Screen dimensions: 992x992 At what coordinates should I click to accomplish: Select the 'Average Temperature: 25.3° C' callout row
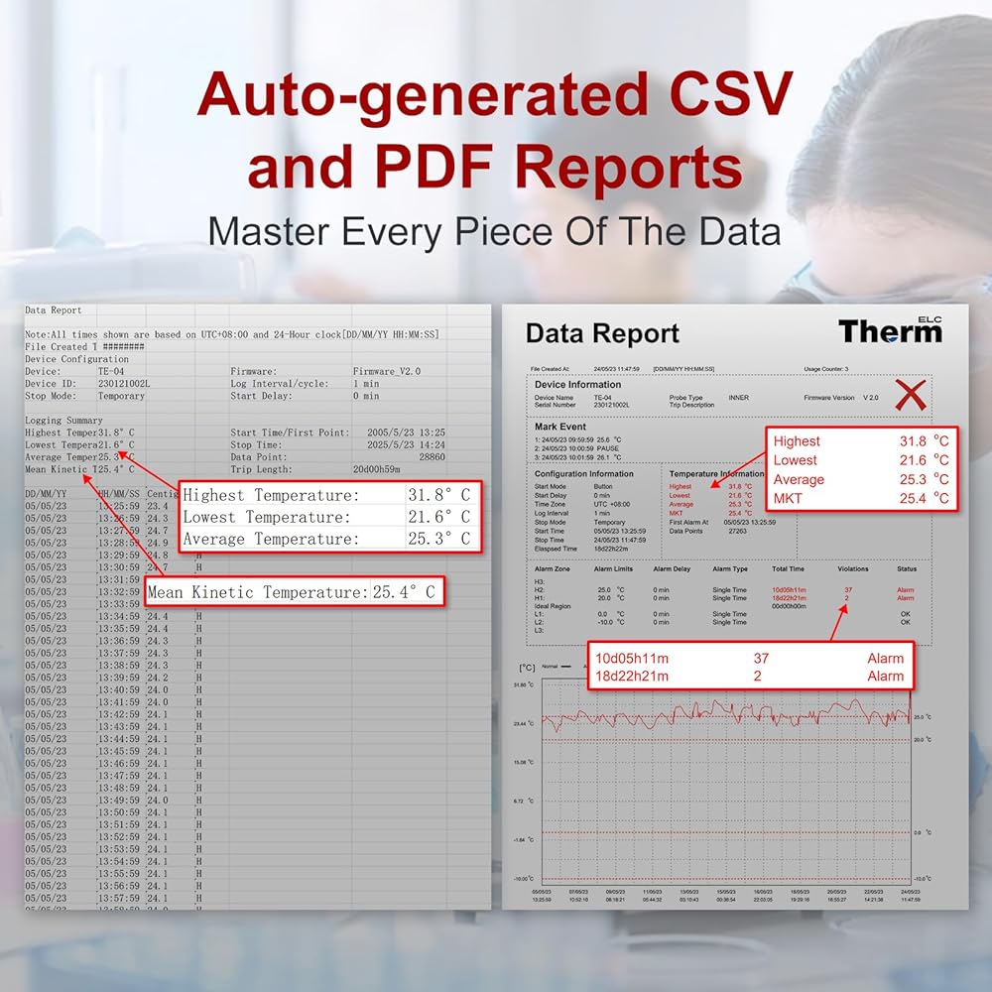[x=326, y=539]
